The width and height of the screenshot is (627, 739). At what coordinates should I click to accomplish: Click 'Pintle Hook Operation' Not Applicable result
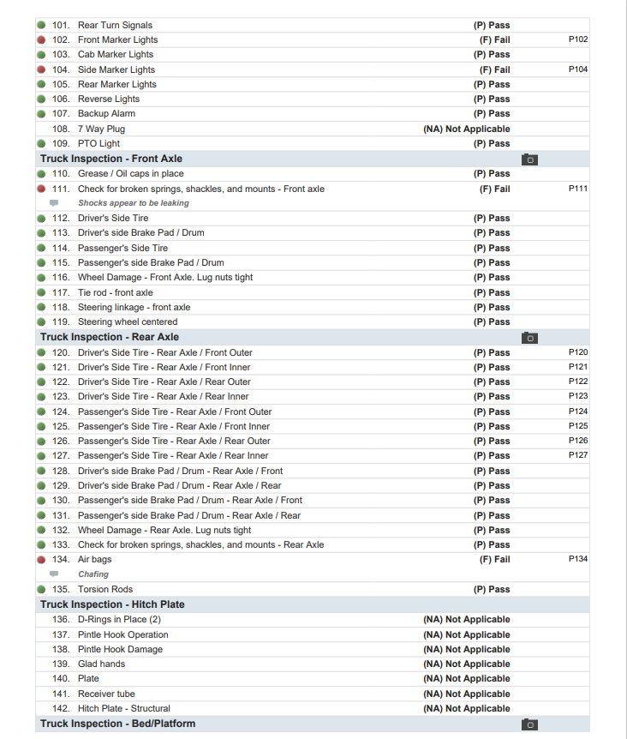pyautogui.click(x=466, y=634)
